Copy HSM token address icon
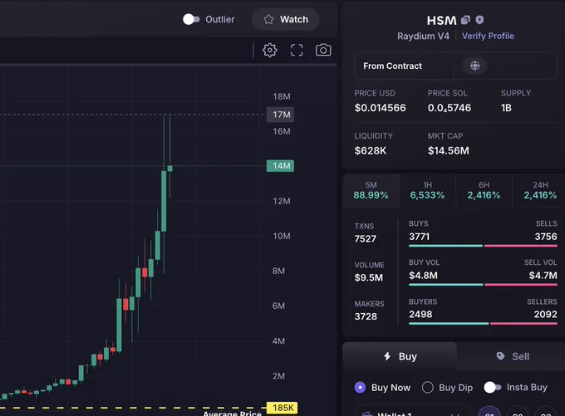 coord(465,20)
